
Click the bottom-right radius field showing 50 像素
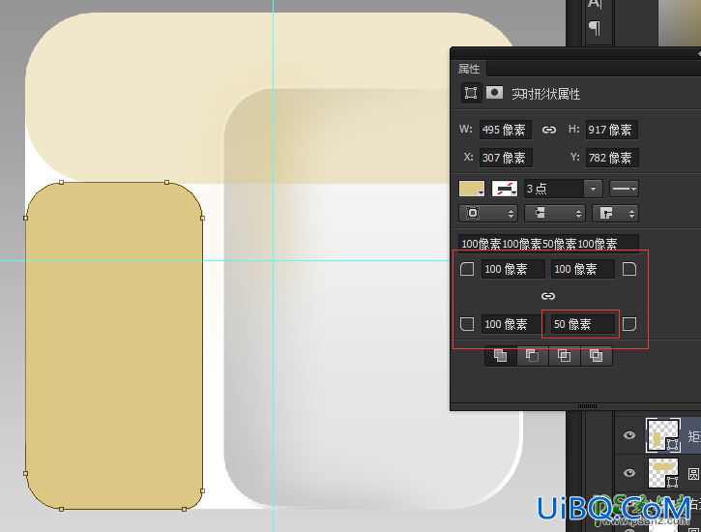coord(582,324)
